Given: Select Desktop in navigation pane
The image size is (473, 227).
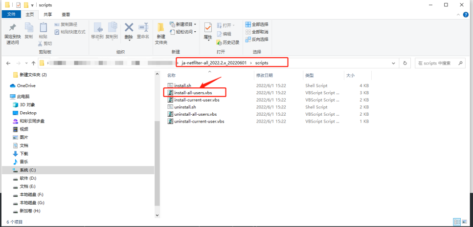Looking at the screenshot, I should (28, 113).
